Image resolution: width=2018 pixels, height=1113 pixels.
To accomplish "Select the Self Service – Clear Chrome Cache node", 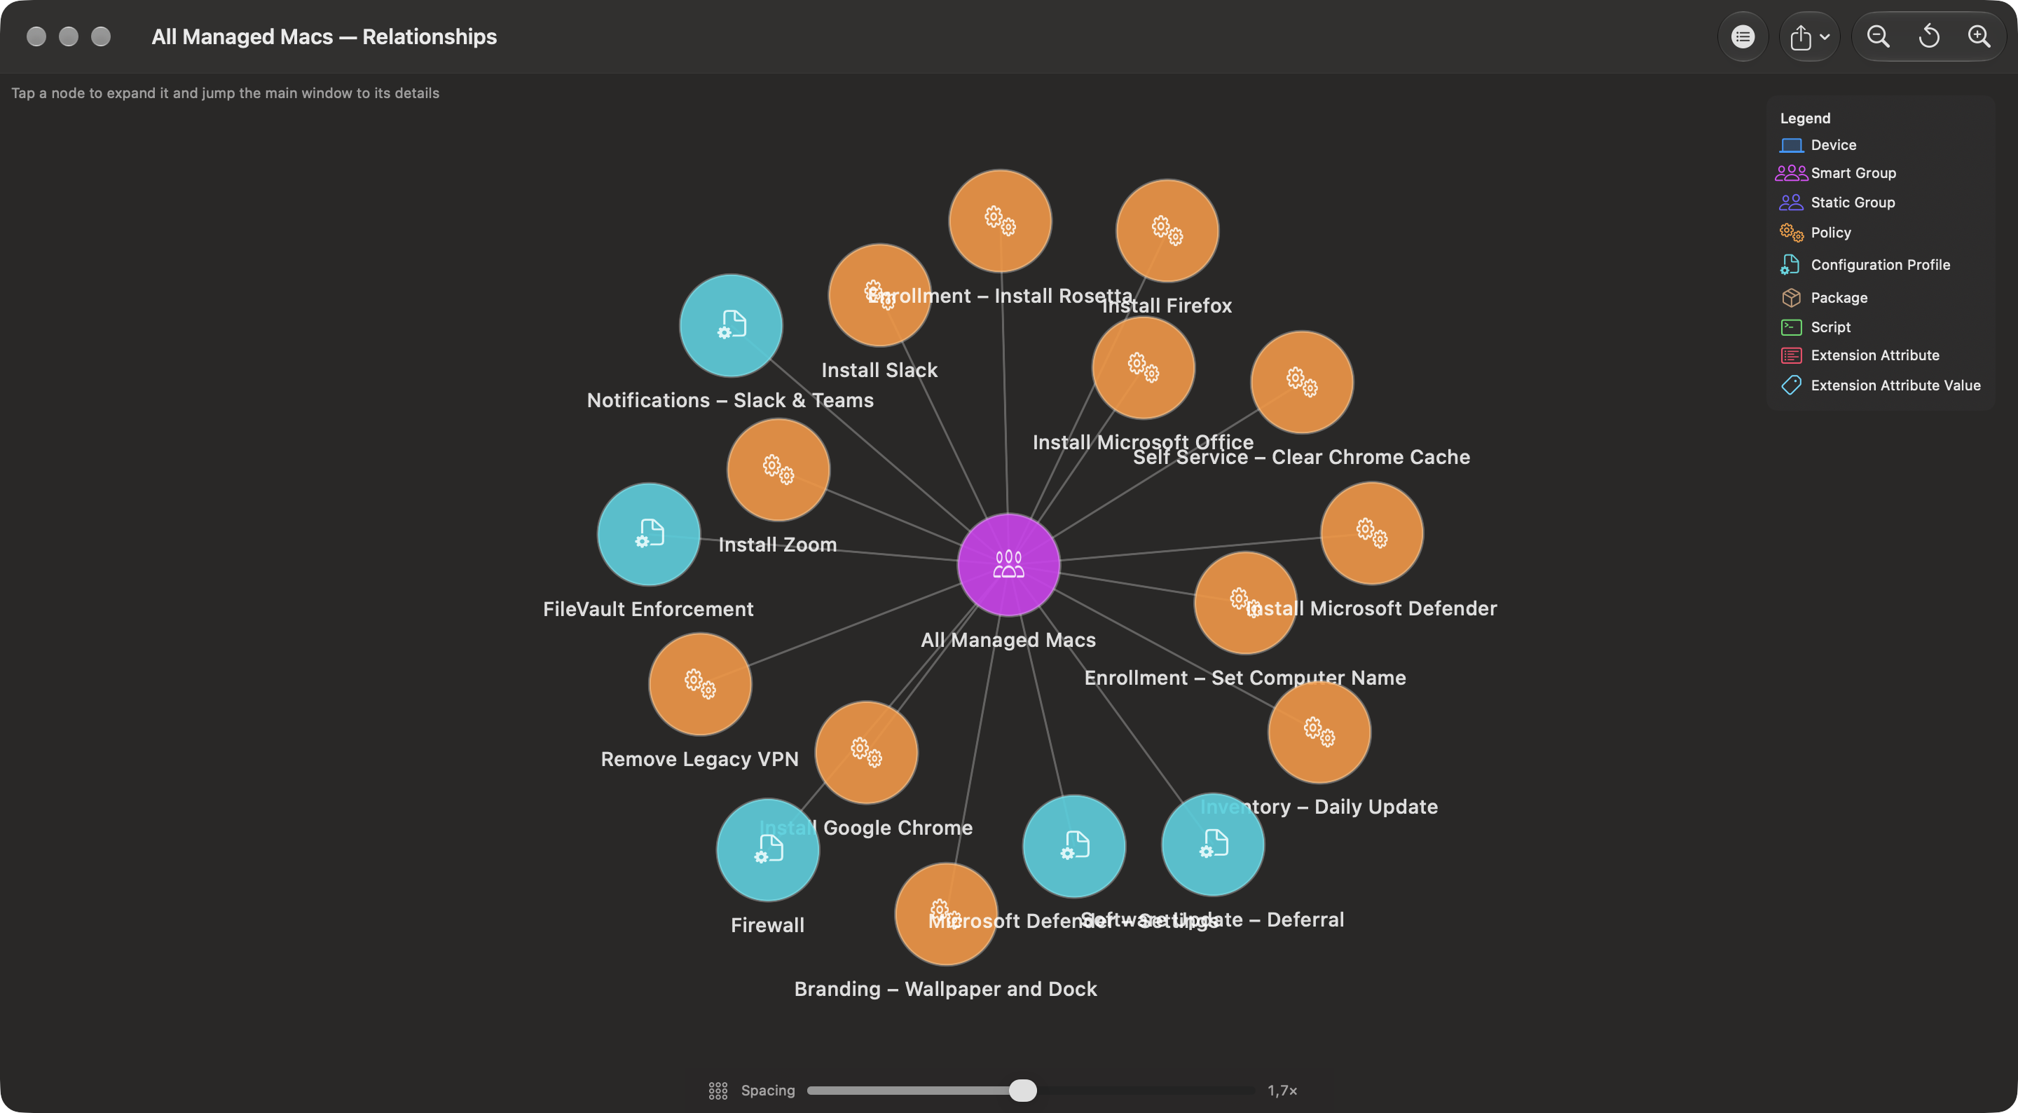I will point(1302,382).
